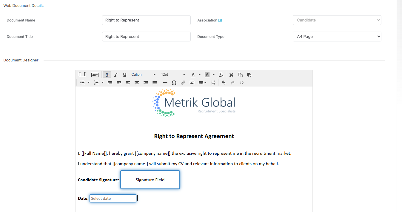Open the 12pt font size dropdown
The height and width of the screenshot is (212, 402).
coord(173,75)
